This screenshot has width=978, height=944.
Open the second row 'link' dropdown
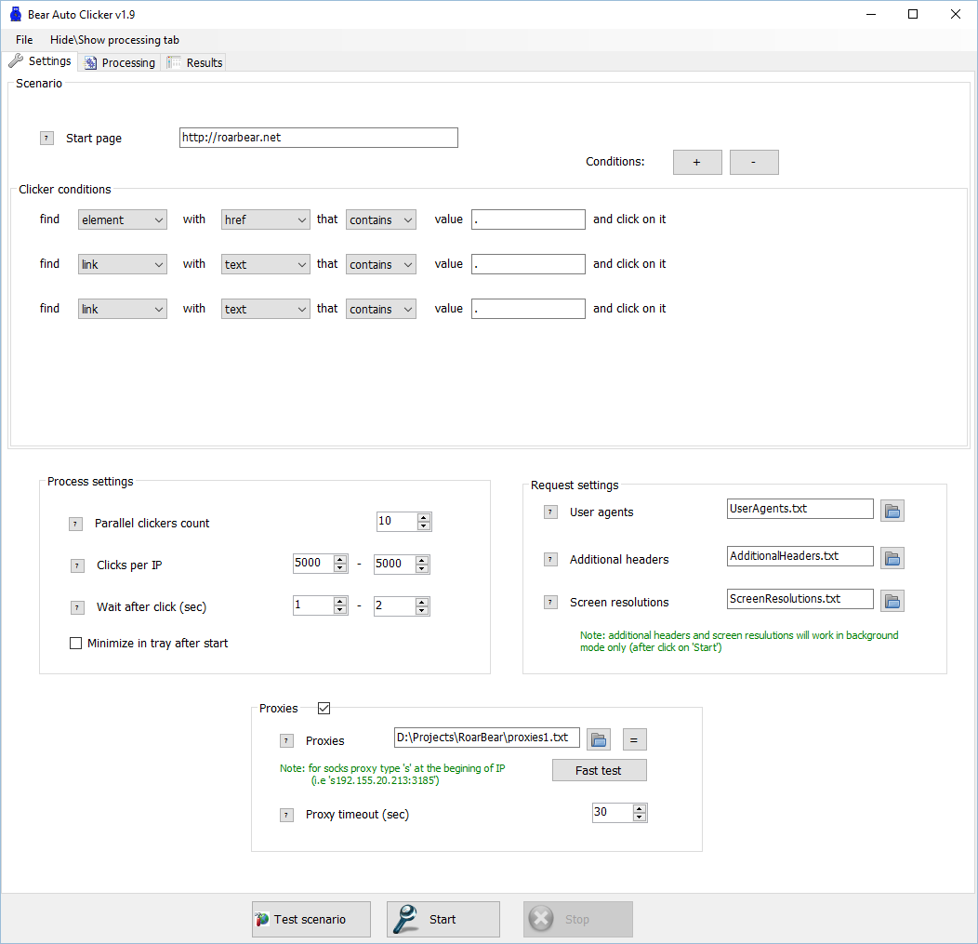pyautogui.click(x=123, y=264)
